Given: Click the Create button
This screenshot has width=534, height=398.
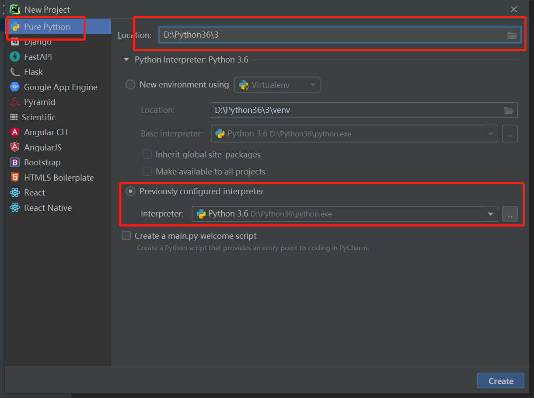Looking at the screenshot, I should (x=501, y=381).
